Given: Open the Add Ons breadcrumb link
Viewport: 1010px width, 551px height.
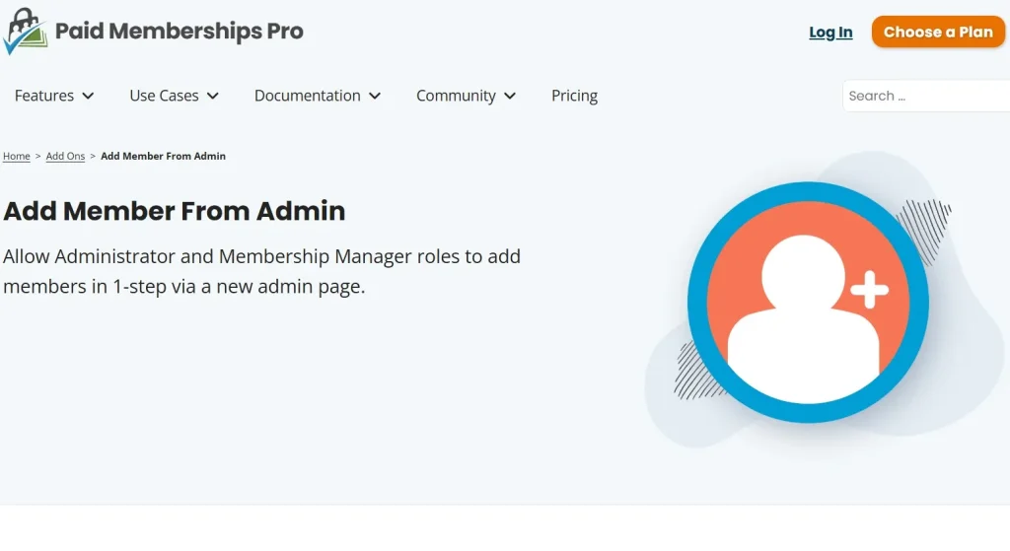Looking at the screenshot, I should pyautogui.click(x=65, y=157).
